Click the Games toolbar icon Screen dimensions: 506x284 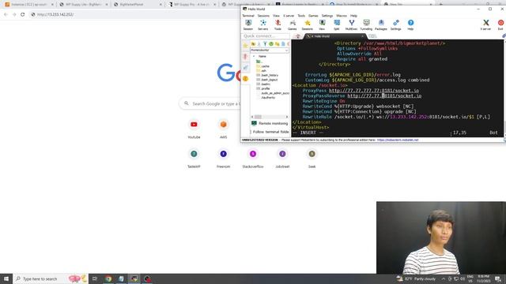[293, 24]
